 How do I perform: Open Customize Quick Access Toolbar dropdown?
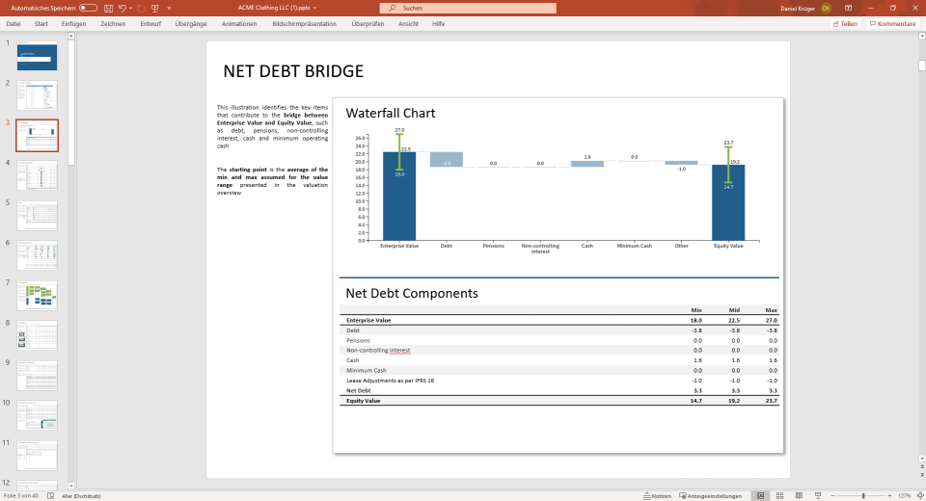(x=169, y=9)
